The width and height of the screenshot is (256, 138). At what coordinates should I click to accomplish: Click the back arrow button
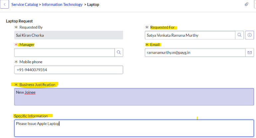pyautogui.click(x=4, y=5)
